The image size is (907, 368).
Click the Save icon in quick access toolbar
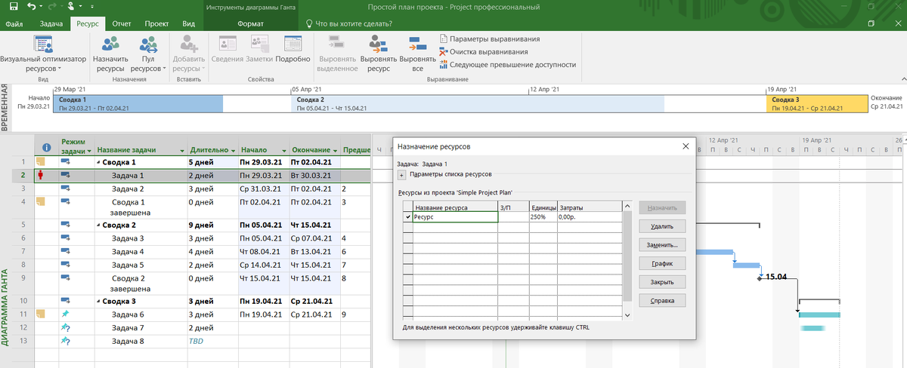click(13, 6)
